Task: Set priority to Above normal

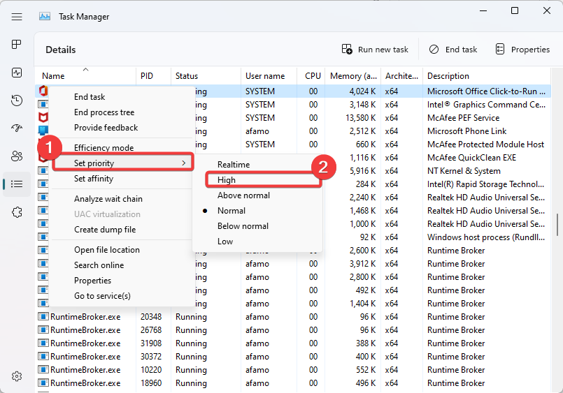Action: (x=243, y=195)
